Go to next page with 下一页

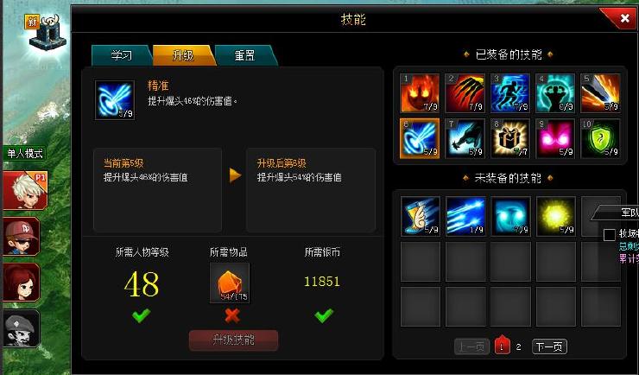click(x=549, y=346)
